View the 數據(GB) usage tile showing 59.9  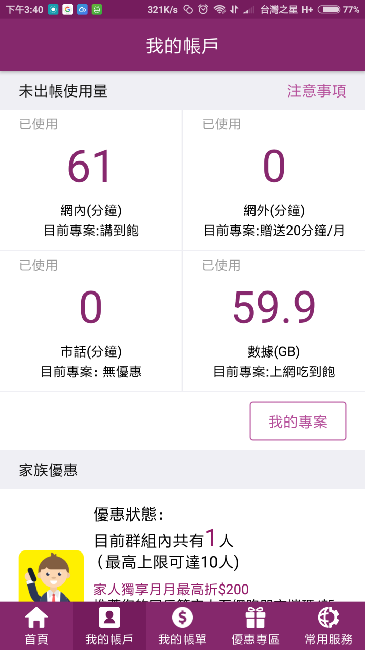tap(274, 321)
